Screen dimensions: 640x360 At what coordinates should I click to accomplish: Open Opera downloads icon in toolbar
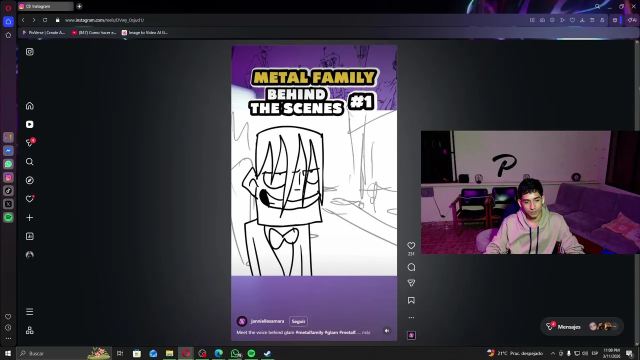click(582, 20)
